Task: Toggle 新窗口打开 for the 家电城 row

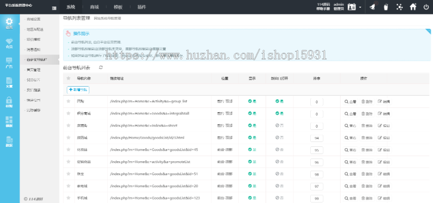Action: [x=280, y=186]
